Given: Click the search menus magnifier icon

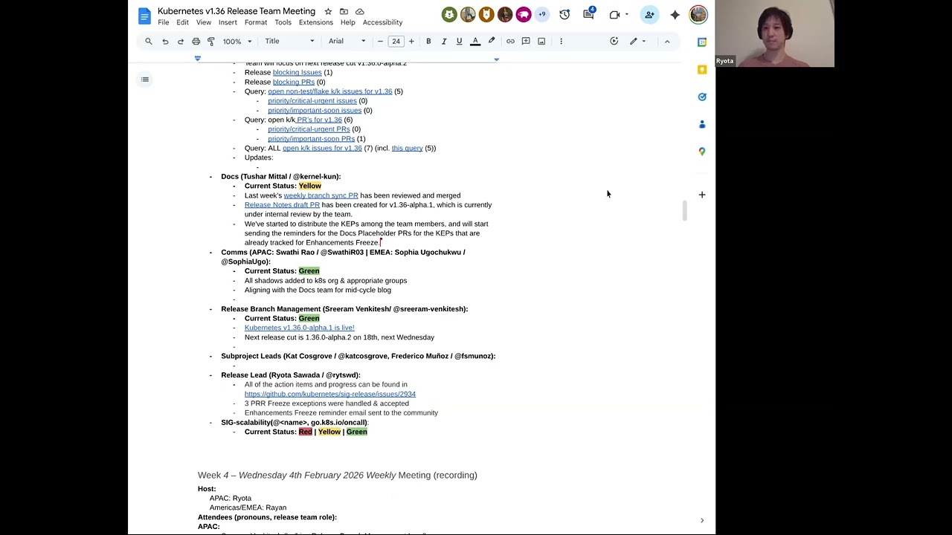Looking at the screenshot, I should pos(149,42).
